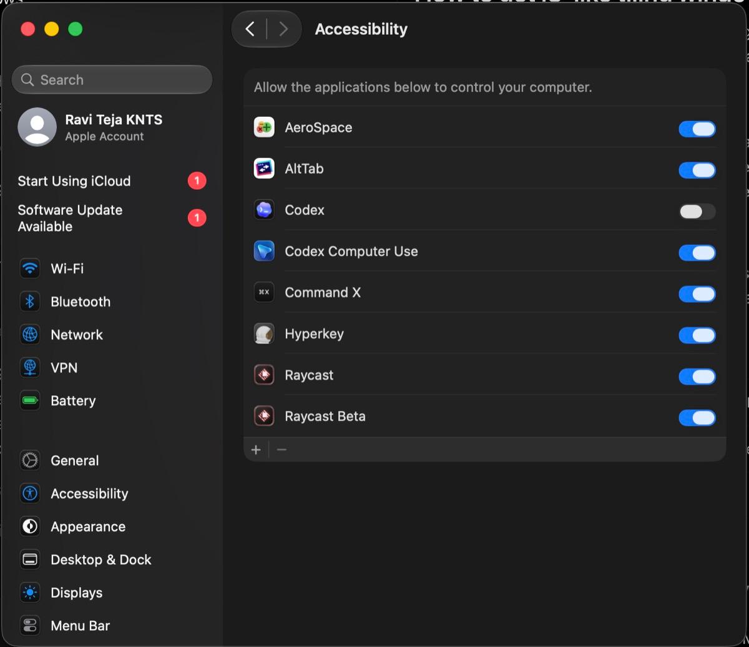Click the VPN sidebar icon

30,368
